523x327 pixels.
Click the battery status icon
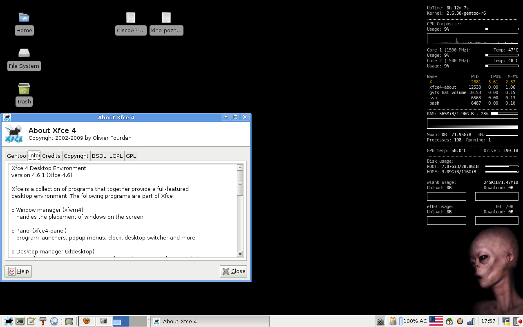tap(393, 321)
